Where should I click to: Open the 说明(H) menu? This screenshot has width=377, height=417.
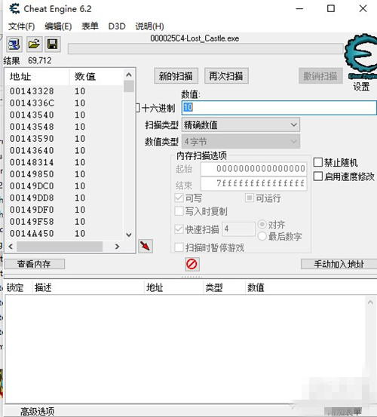(150, 26)
